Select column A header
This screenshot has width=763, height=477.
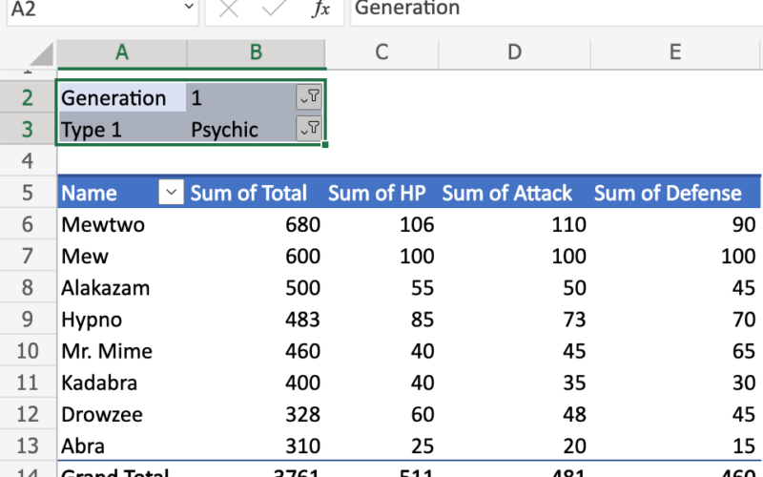pyautogui.click(x=122, y=52)
